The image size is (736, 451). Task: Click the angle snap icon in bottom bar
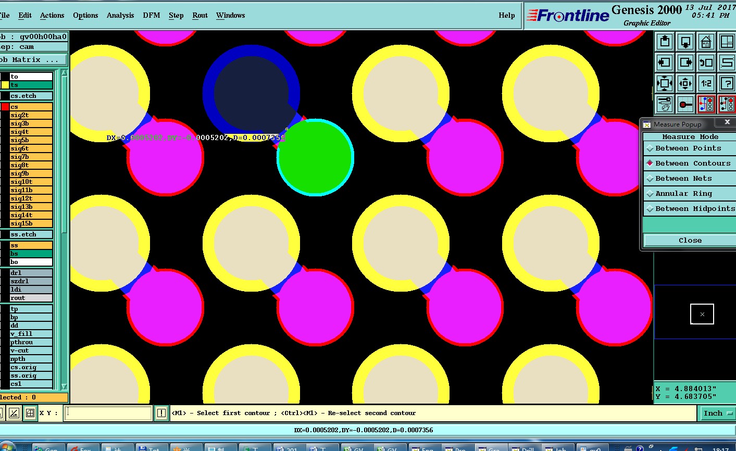(x=14, y=414)
